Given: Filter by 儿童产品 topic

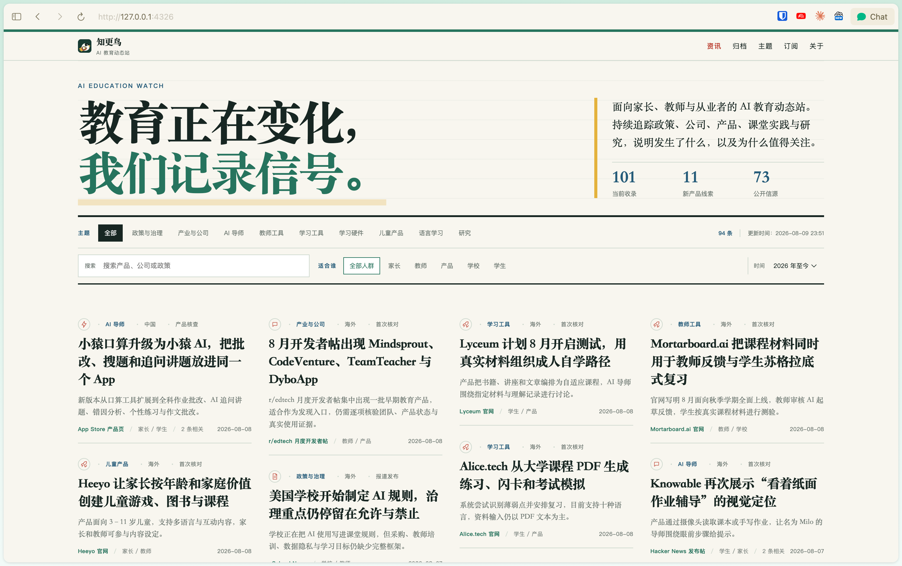Looking at the screenshot, I should pyautogui.click(x=391, y=233).
